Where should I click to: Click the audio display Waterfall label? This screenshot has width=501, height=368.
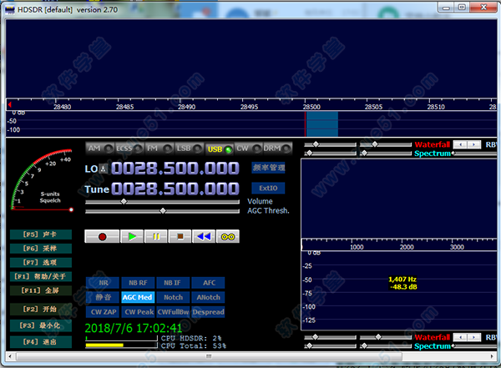point(432,337)
